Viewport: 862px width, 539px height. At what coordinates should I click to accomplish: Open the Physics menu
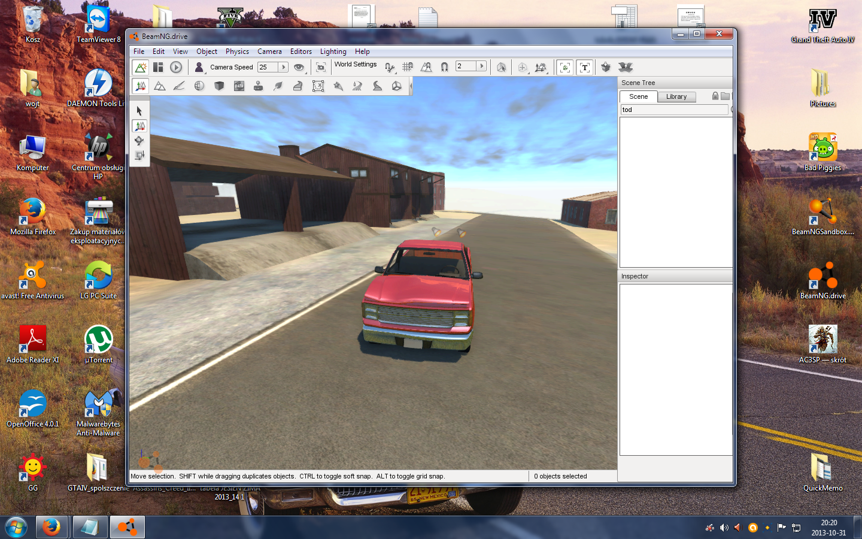[237, 52]
